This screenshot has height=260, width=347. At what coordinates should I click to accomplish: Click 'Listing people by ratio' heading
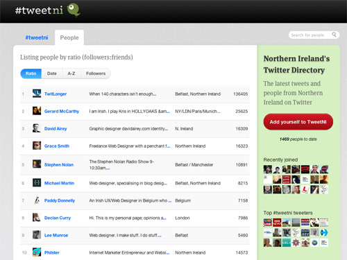click(76, 57)
